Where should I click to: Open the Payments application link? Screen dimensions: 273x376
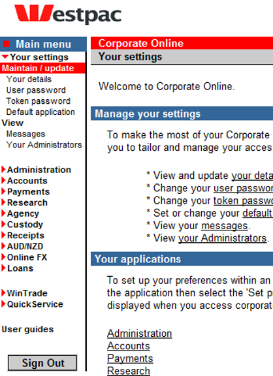click(x=130, y=358)
